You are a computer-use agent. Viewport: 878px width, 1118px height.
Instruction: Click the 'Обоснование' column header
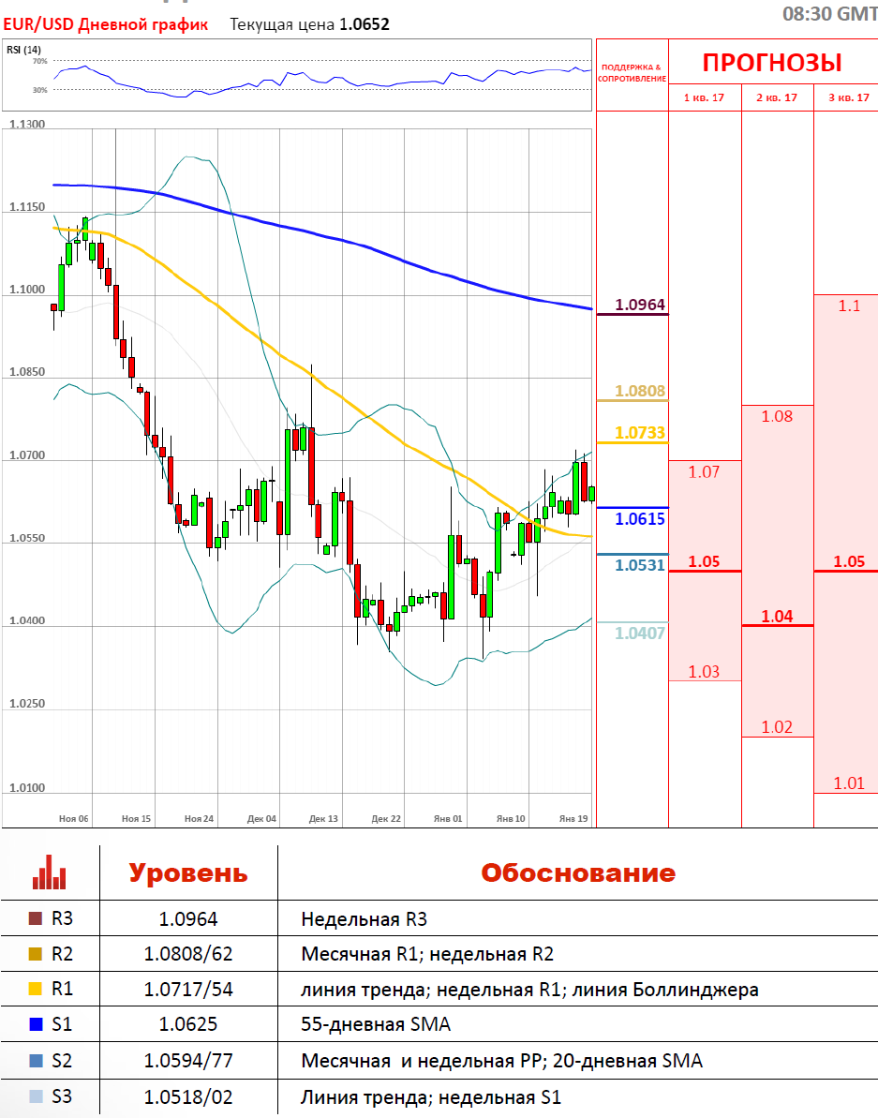pos(577,873)
